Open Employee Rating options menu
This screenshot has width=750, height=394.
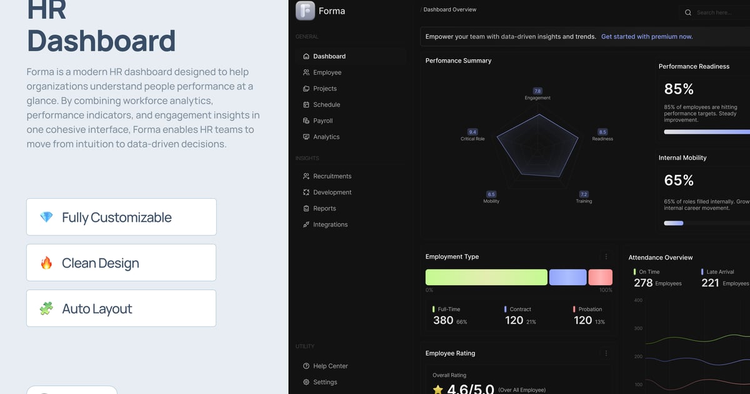click(x=606, y=353)
